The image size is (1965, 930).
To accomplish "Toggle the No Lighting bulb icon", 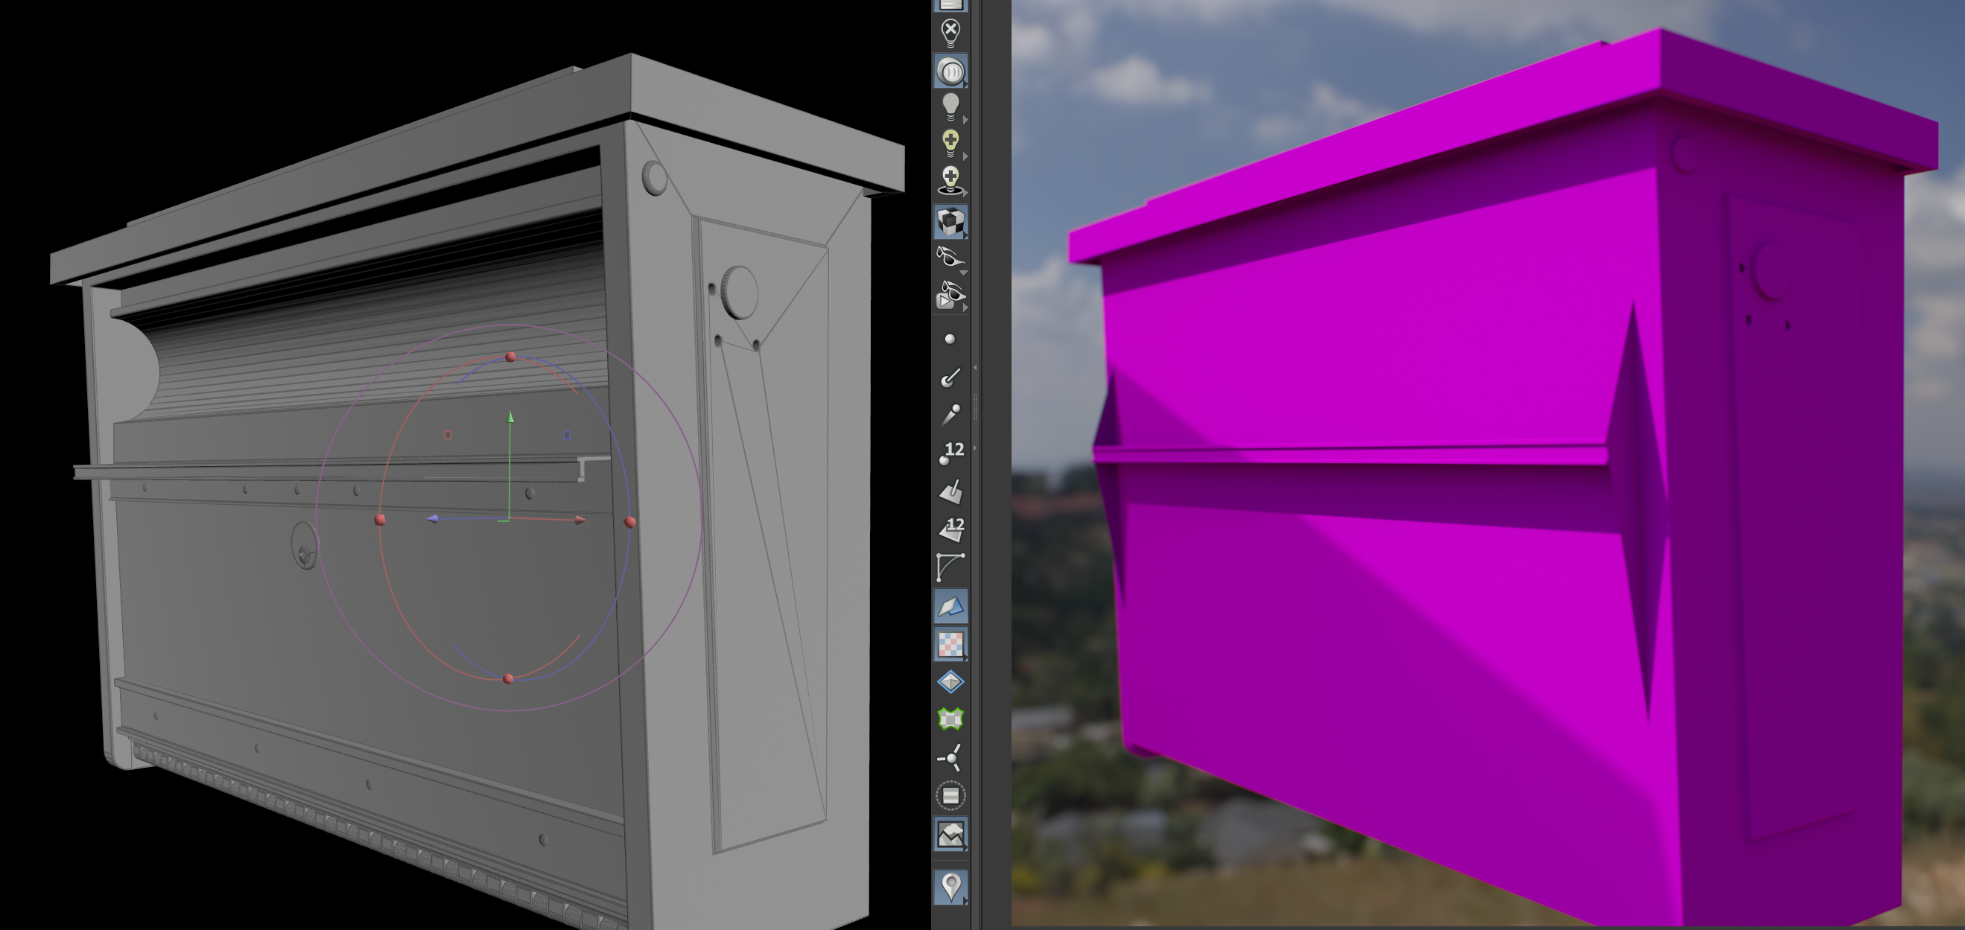I will (x=950, y=34).
